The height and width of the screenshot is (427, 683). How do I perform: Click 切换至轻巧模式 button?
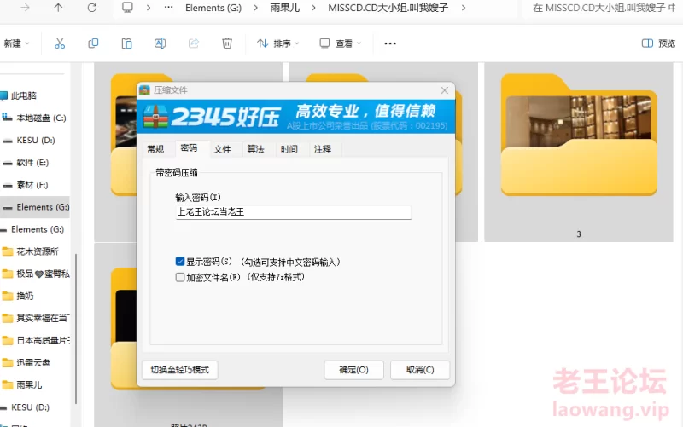[180, 370]
